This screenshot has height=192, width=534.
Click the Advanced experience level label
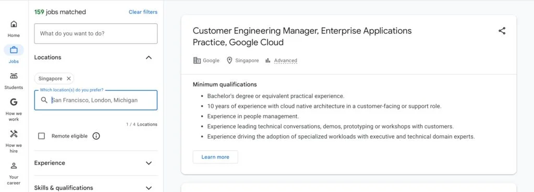click(x=285, y=61)
